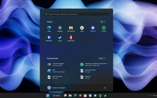
Task: Open Microsoft Edge on the taskbar
Action: pos(75,96)
